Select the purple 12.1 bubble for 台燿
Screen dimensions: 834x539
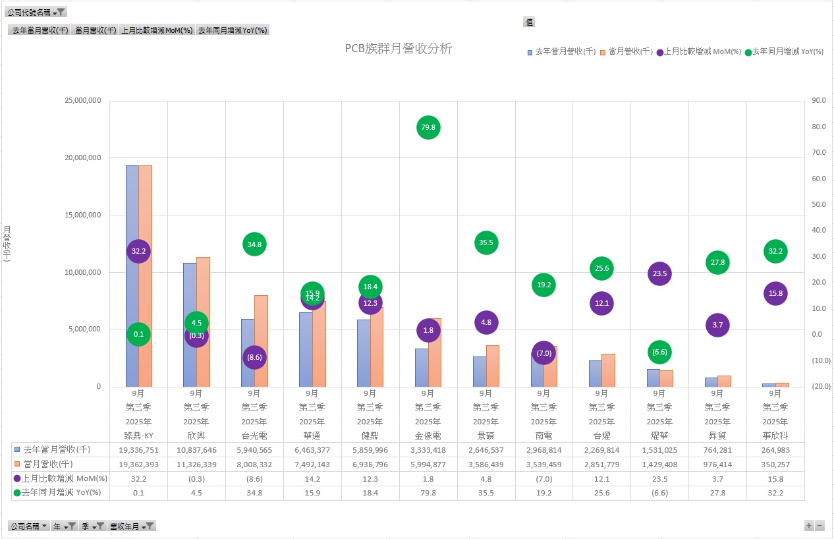click(x=601, y=303)
